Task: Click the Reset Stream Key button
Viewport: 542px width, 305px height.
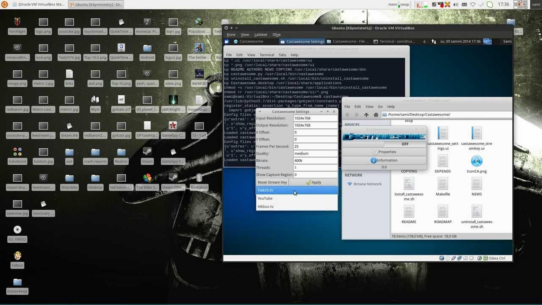Action: coord(272,183)
